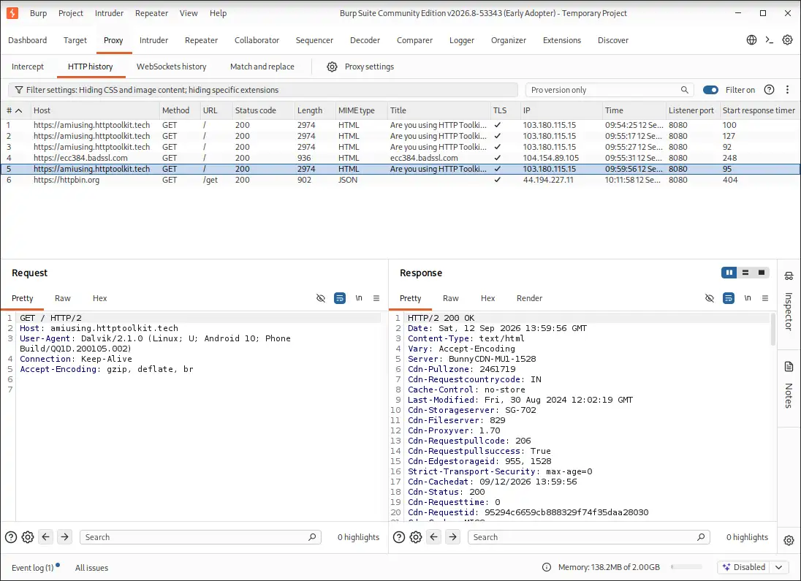The image size is (801, 581).
Task: Select side-by-side layout icon in Response
Action: (729, 273)
